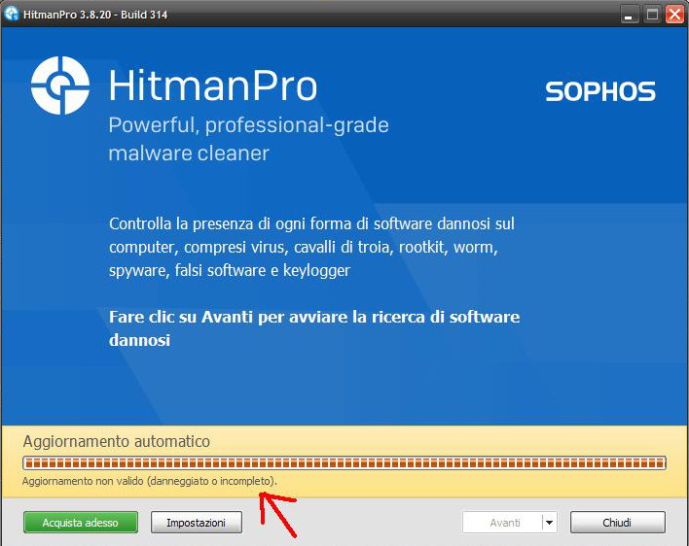Click the green Acquista adesso button

click(x=81, y=523)
